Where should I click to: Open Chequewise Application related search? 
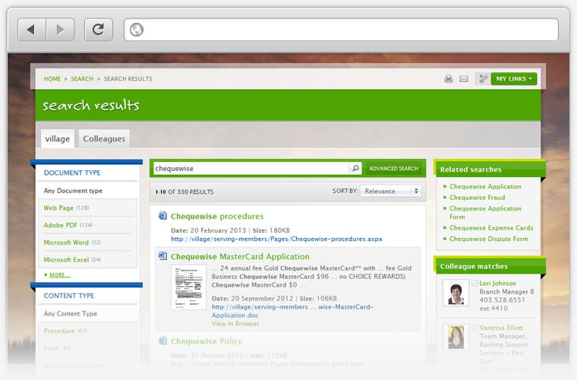point(485,186)
